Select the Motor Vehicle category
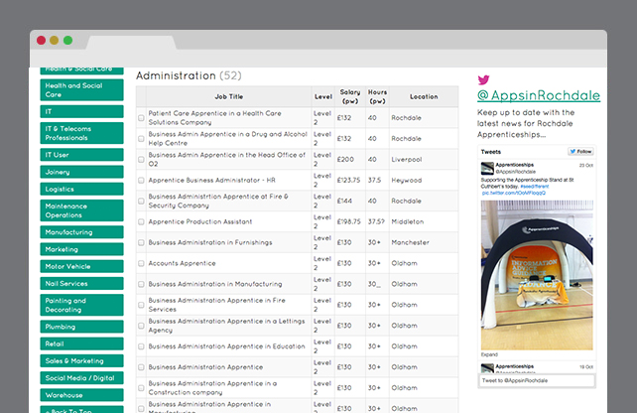This screenshot has width=637, height=413. click(82, 266)
